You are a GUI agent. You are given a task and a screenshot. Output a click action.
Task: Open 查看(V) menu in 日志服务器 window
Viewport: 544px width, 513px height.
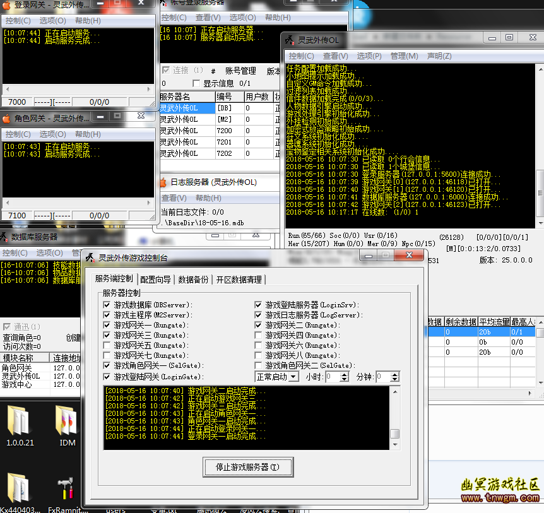174,198
